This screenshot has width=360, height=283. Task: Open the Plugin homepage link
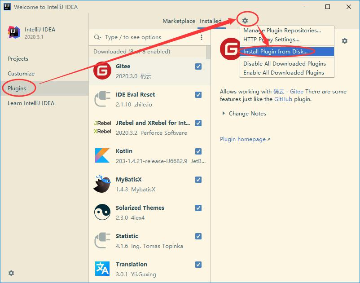point(245,139)
